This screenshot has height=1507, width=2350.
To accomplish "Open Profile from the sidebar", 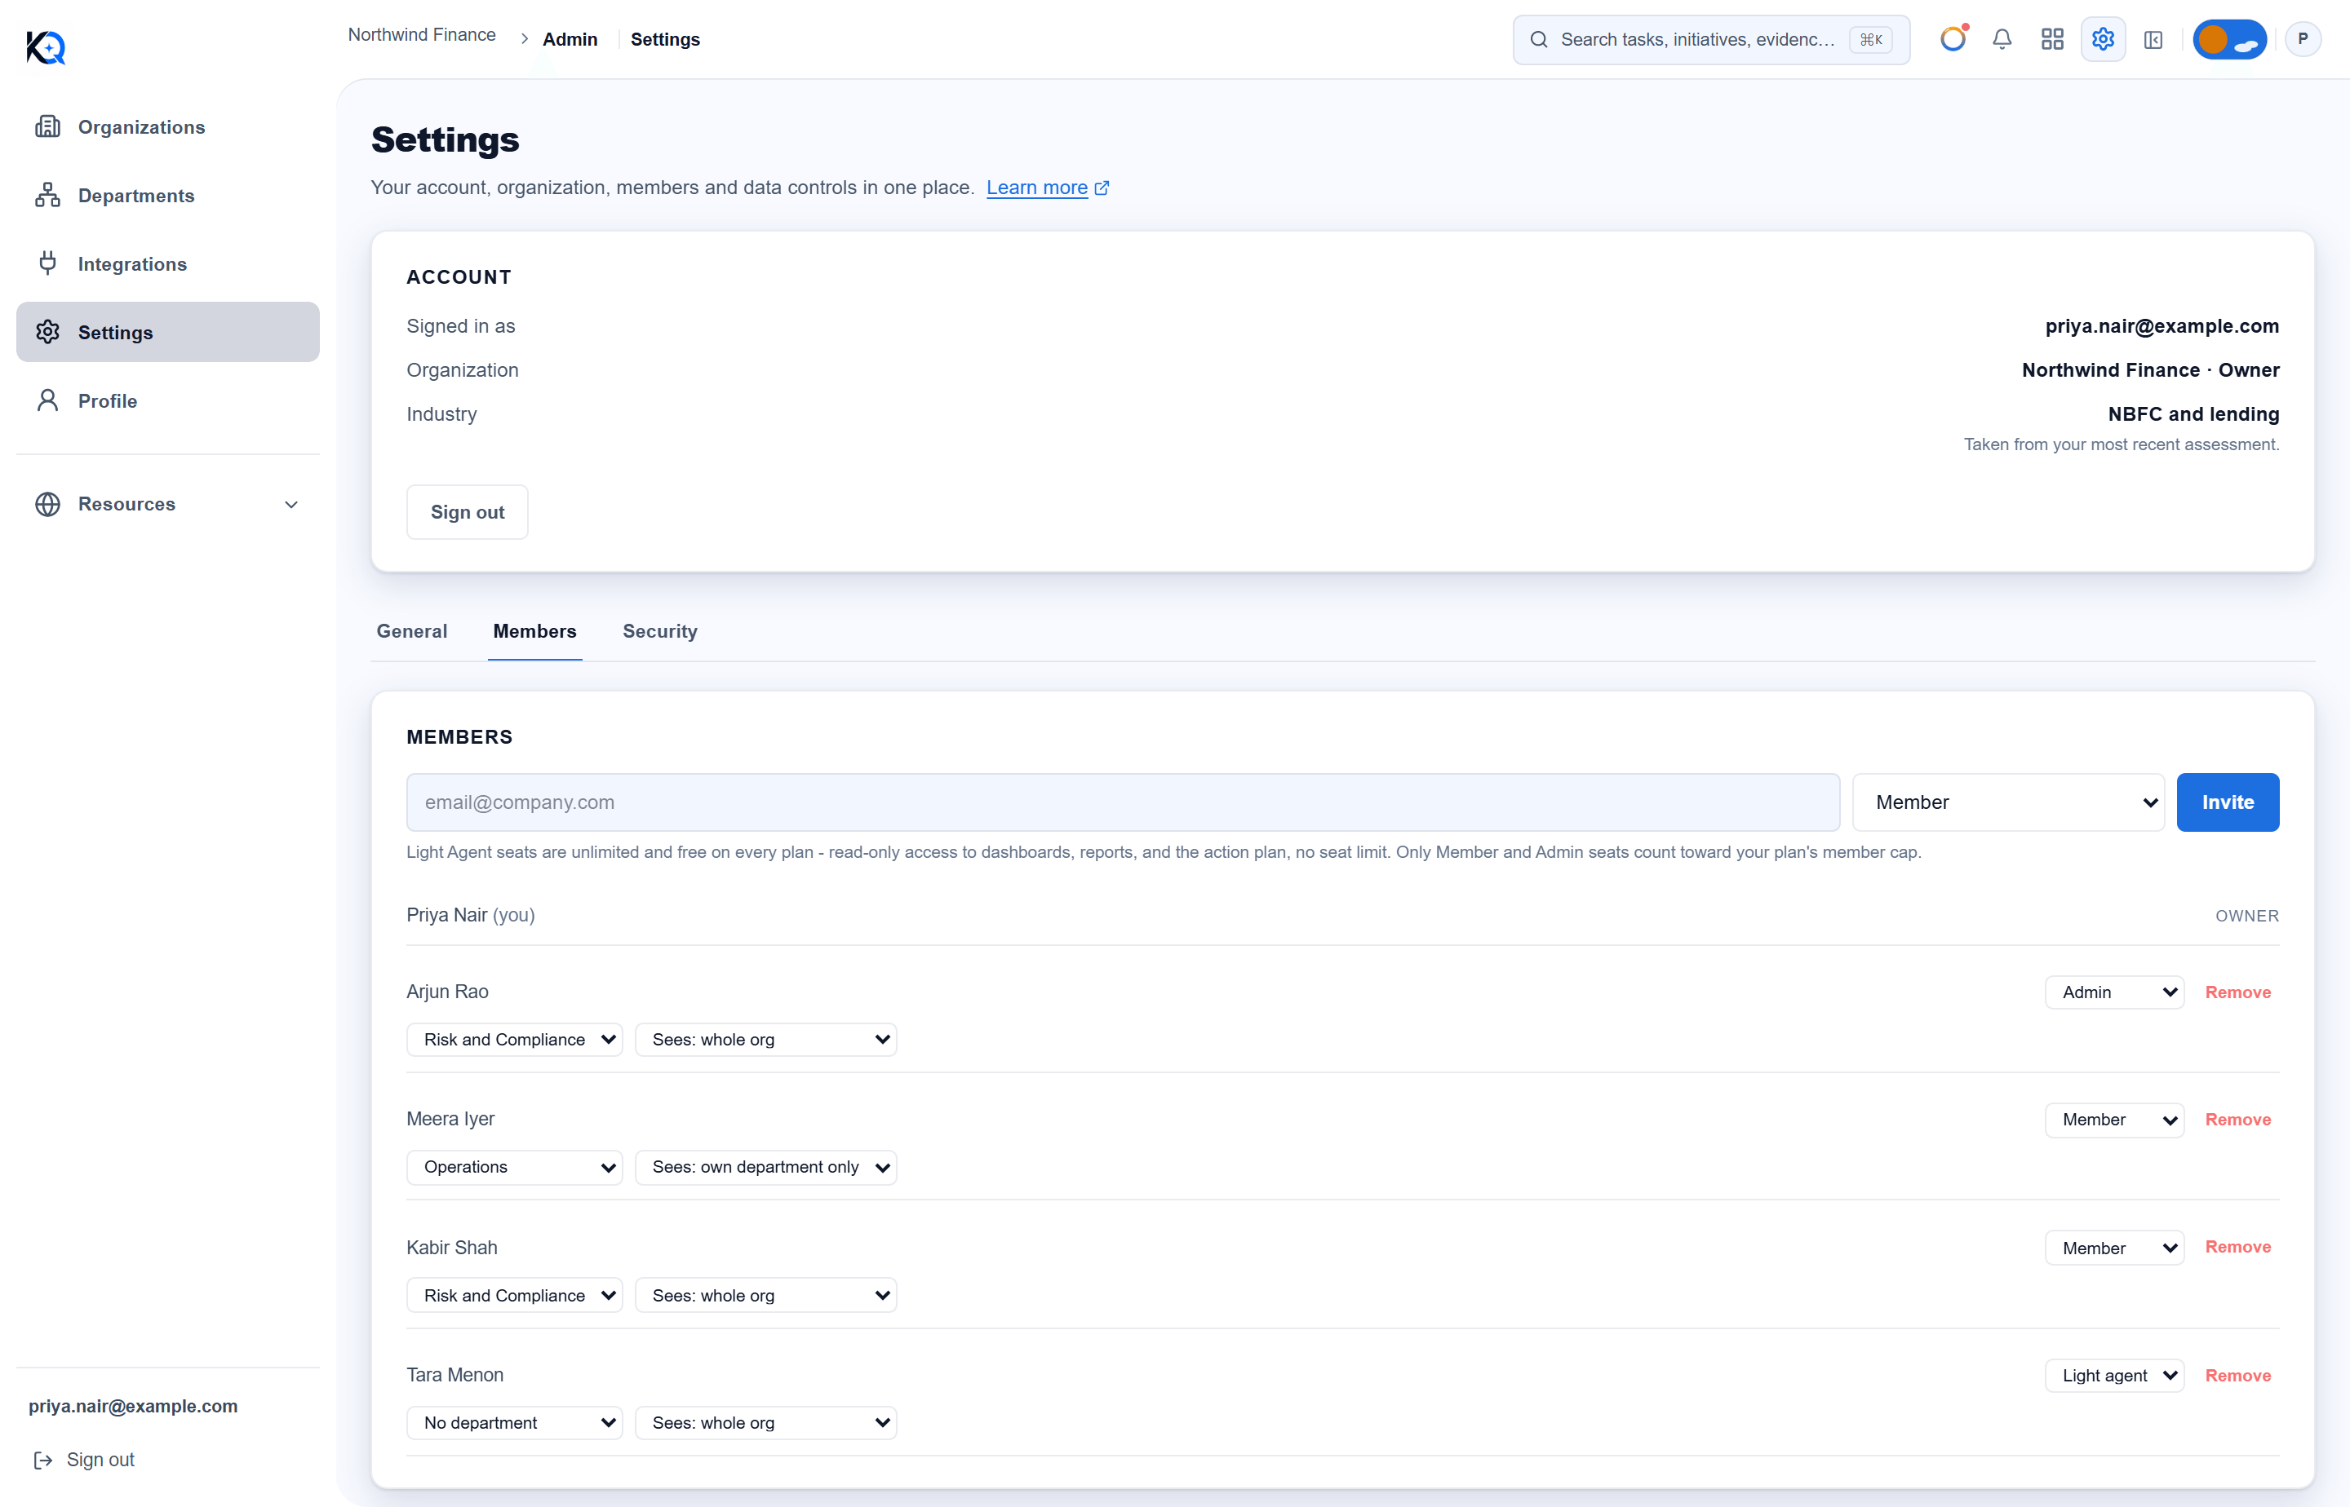I will pos(167,401).
